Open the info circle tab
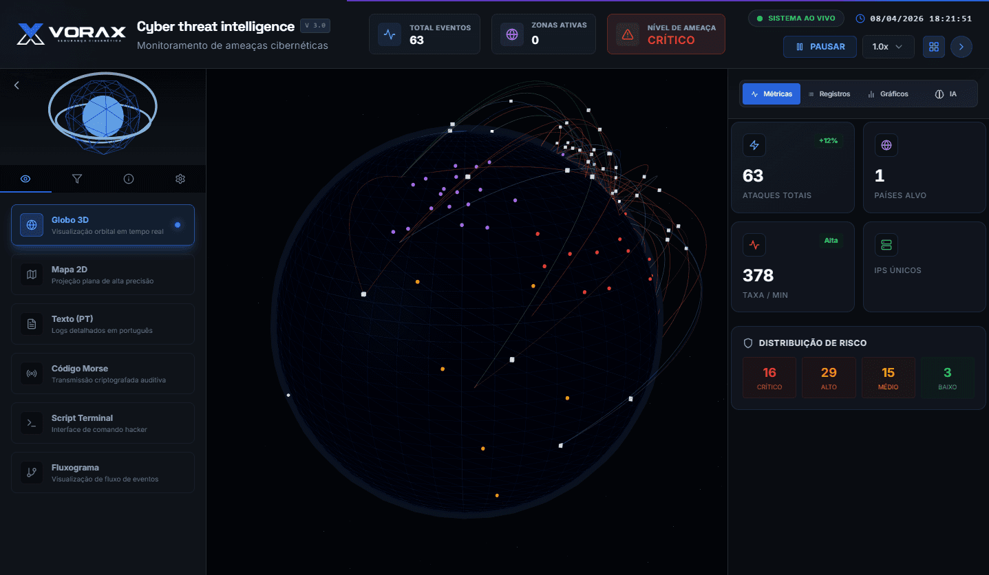The image size is (989, 575). click(129, 179)
